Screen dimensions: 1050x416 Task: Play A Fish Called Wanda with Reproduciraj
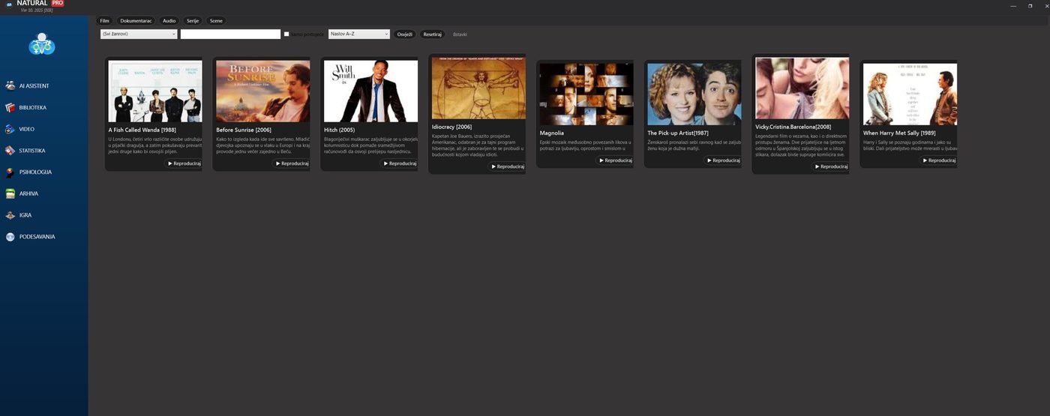click(x=183, y=163)
